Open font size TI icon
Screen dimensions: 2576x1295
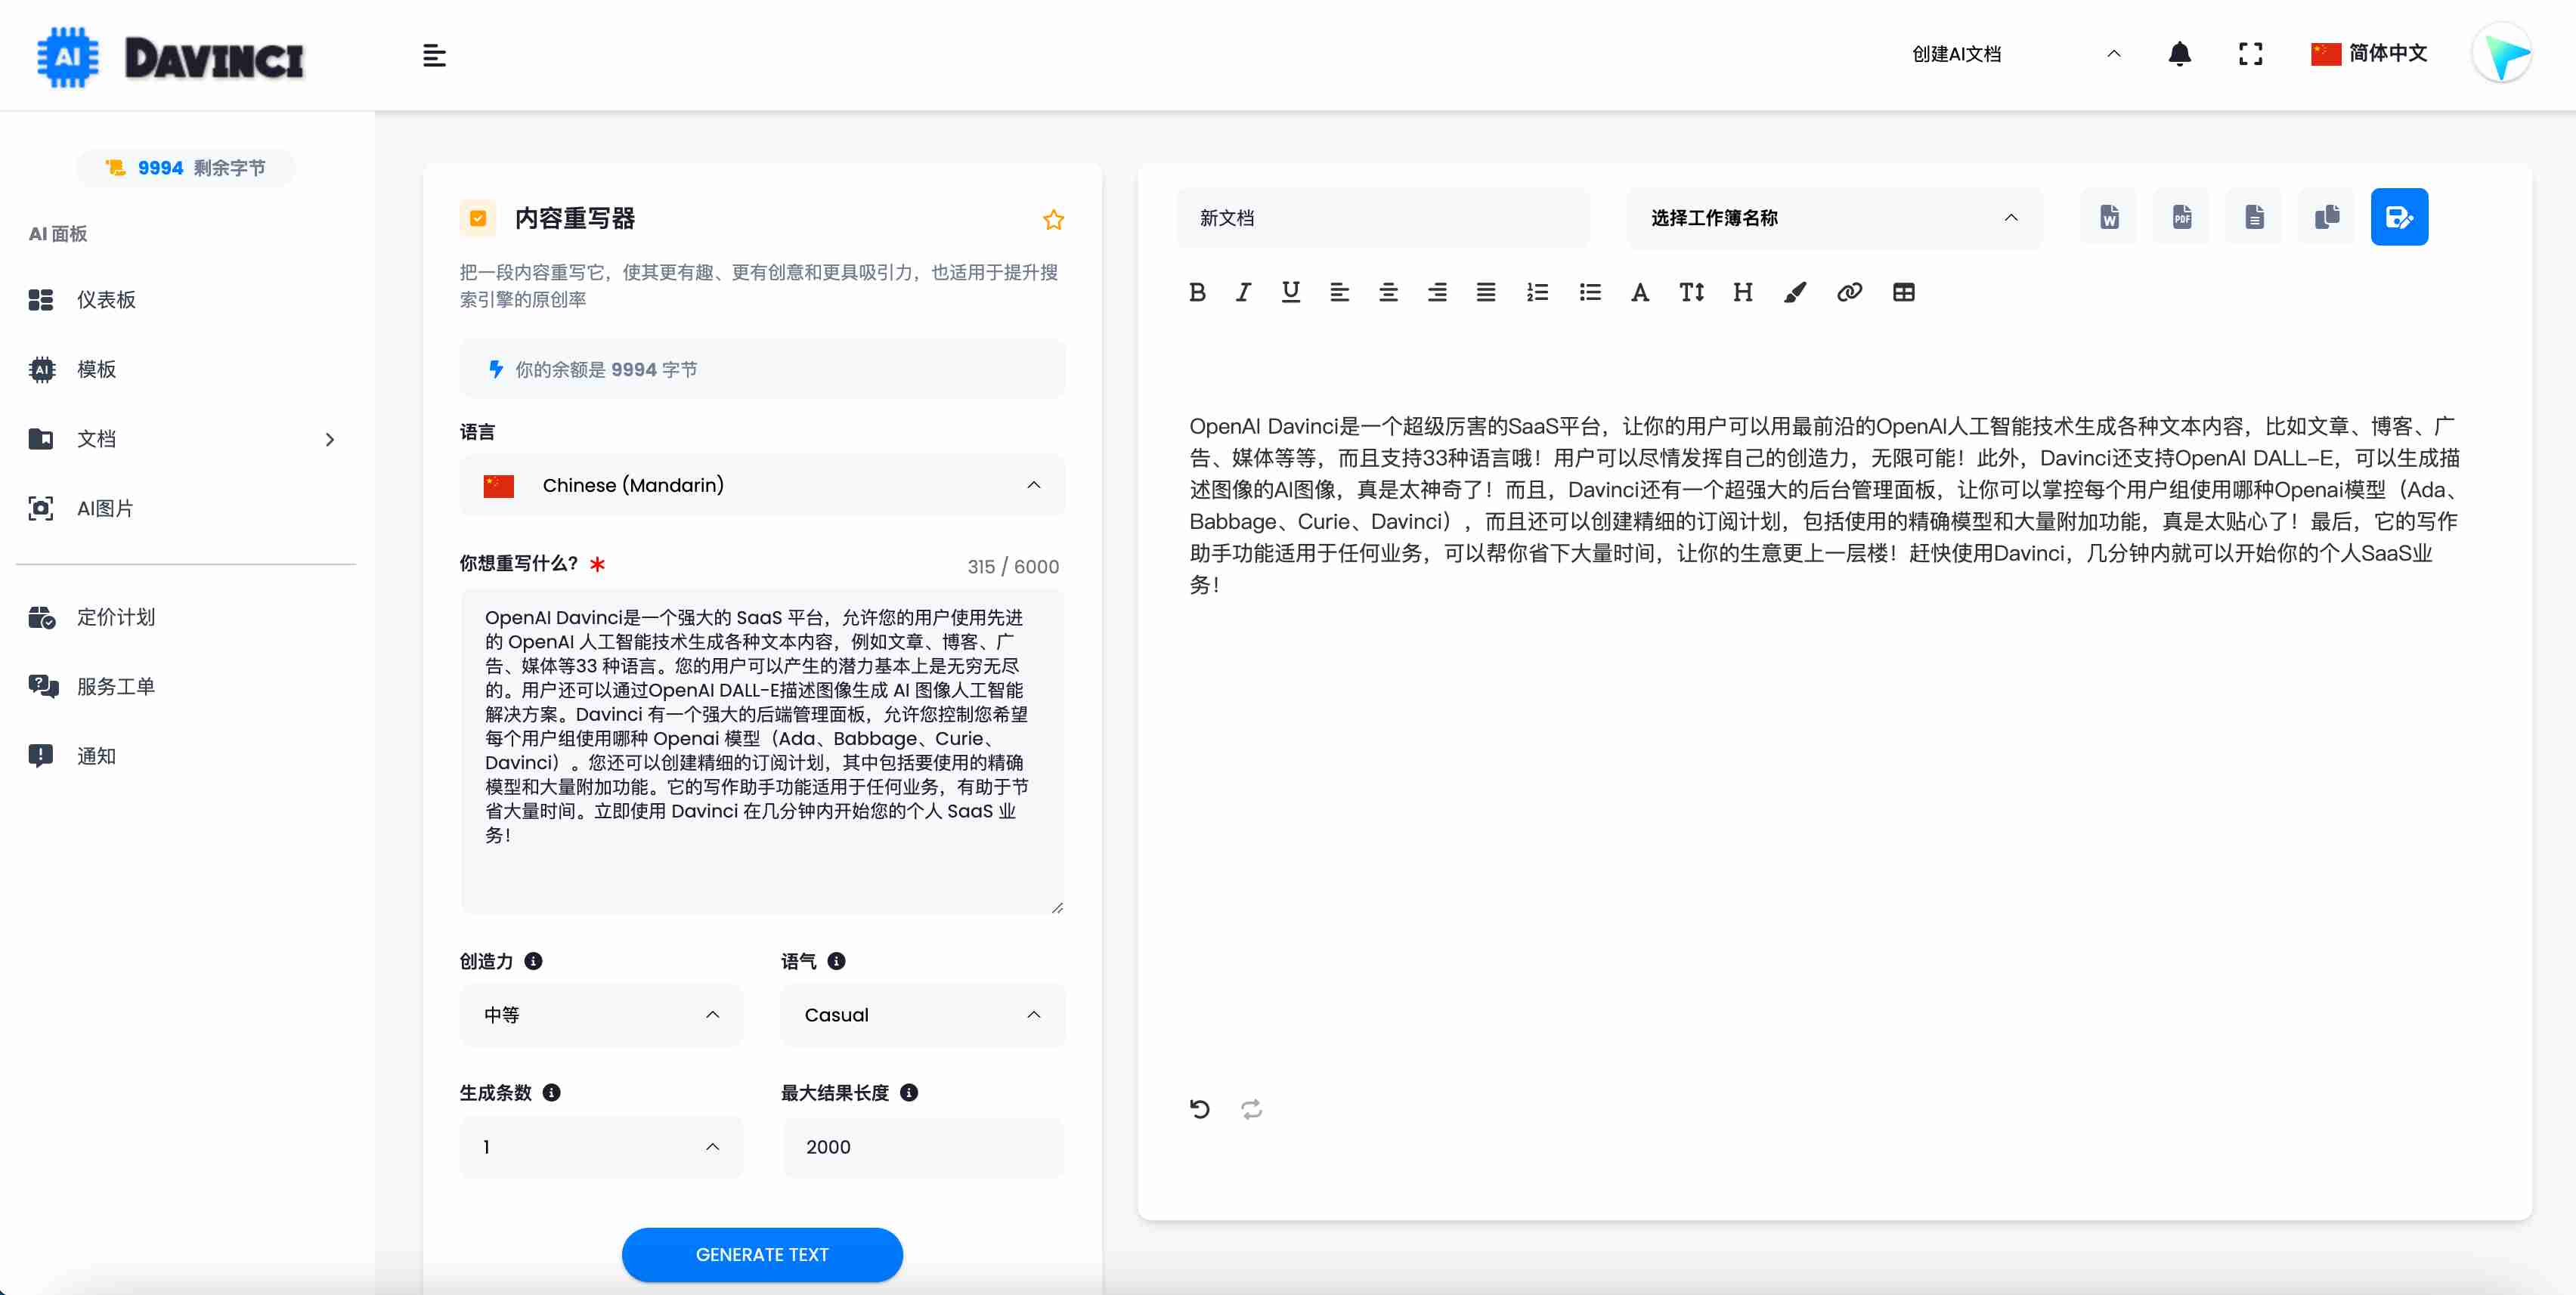pyautogui.click(x=1692, y=292)
